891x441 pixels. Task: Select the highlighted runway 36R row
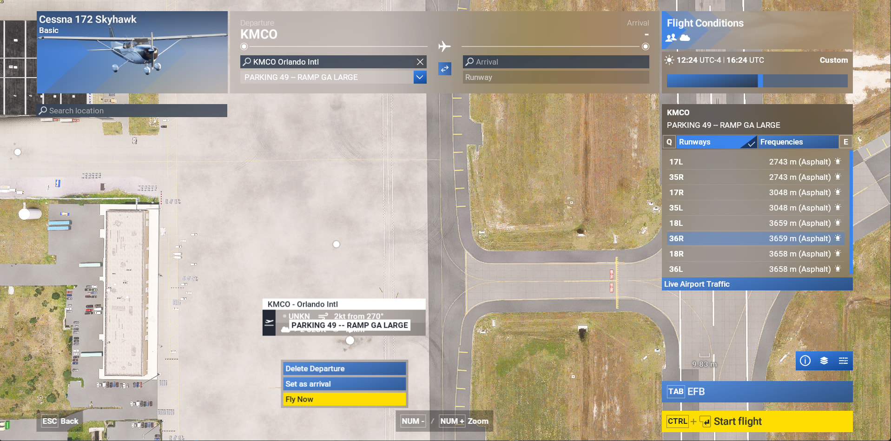point(755,238)
